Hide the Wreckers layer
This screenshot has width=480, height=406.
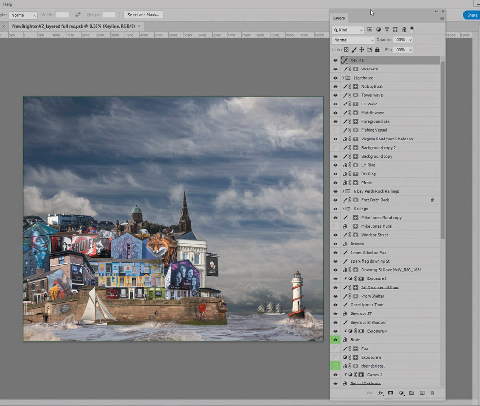[x=335, y=69]
